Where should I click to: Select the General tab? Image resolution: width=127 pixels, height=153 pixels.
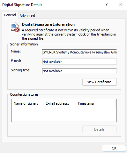[x=10, y=15]
